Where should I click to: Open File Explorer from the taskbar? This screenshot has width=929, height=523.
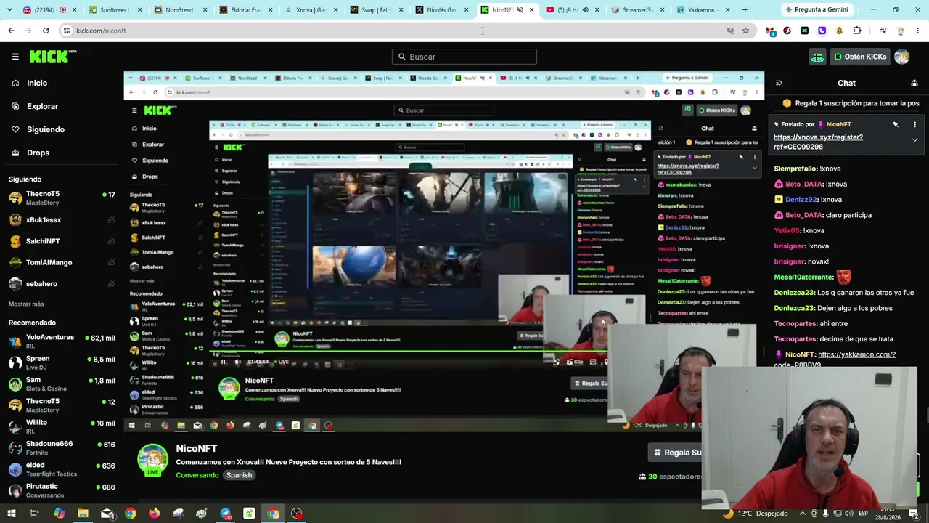click(x=83, y=514)
